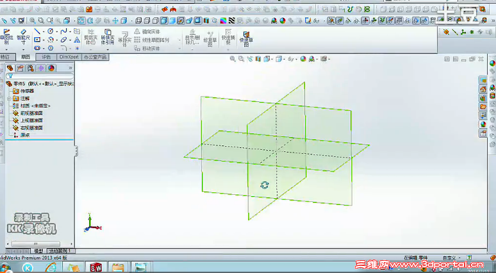Click Display/Delete Relations button
496x273 pixels.
tap(192, 38)
